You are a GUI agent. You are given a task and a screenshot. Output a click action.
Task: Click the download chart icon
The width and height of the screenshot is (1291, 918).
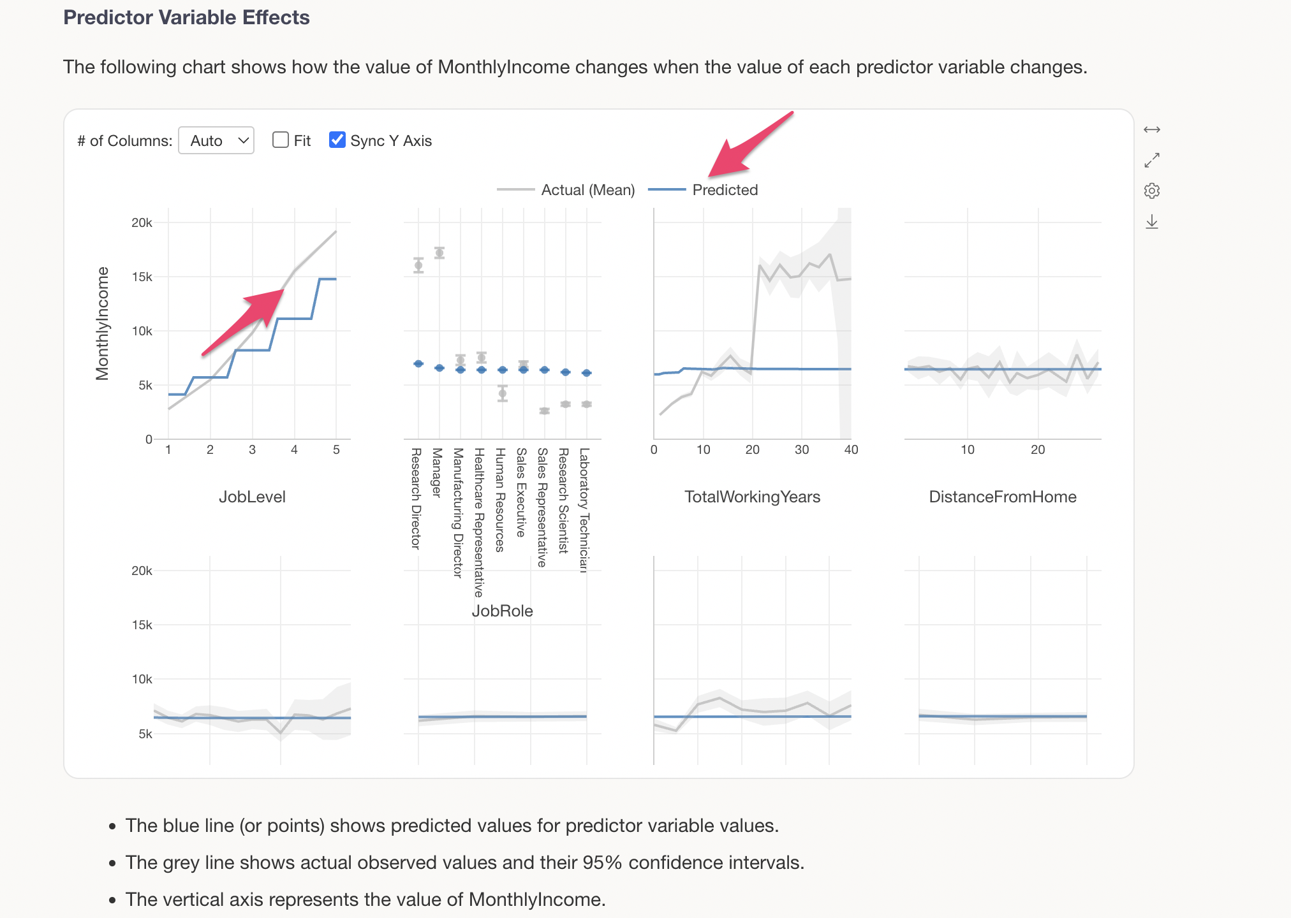coord(1152,222)
